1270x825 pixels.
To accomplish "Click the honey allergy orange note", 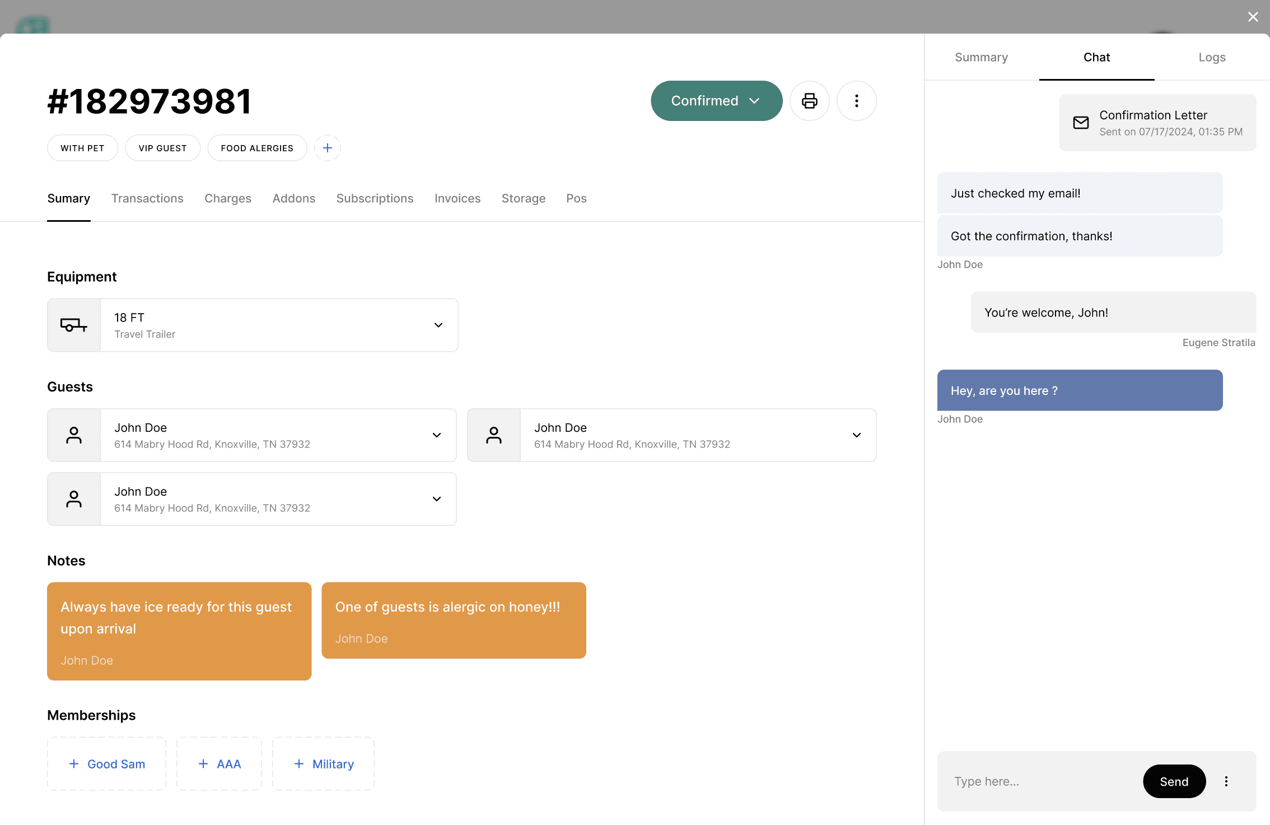I will (x=454, y=620).
